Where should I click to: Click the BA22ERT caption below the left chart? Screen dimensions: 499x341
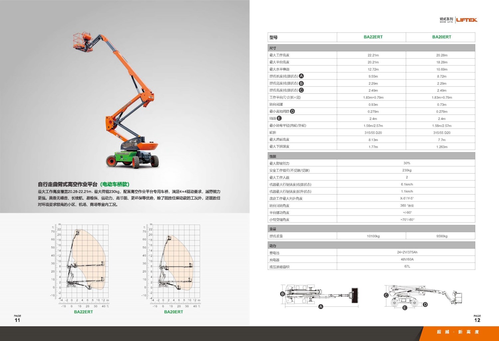[x=83, y=312]
